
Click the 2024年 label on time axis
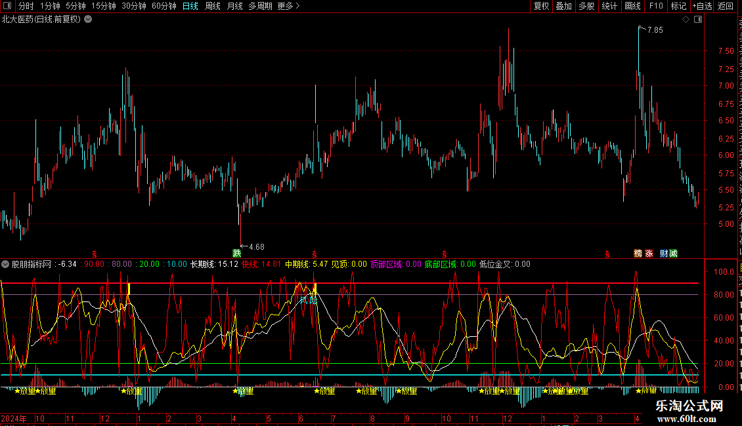14,418
